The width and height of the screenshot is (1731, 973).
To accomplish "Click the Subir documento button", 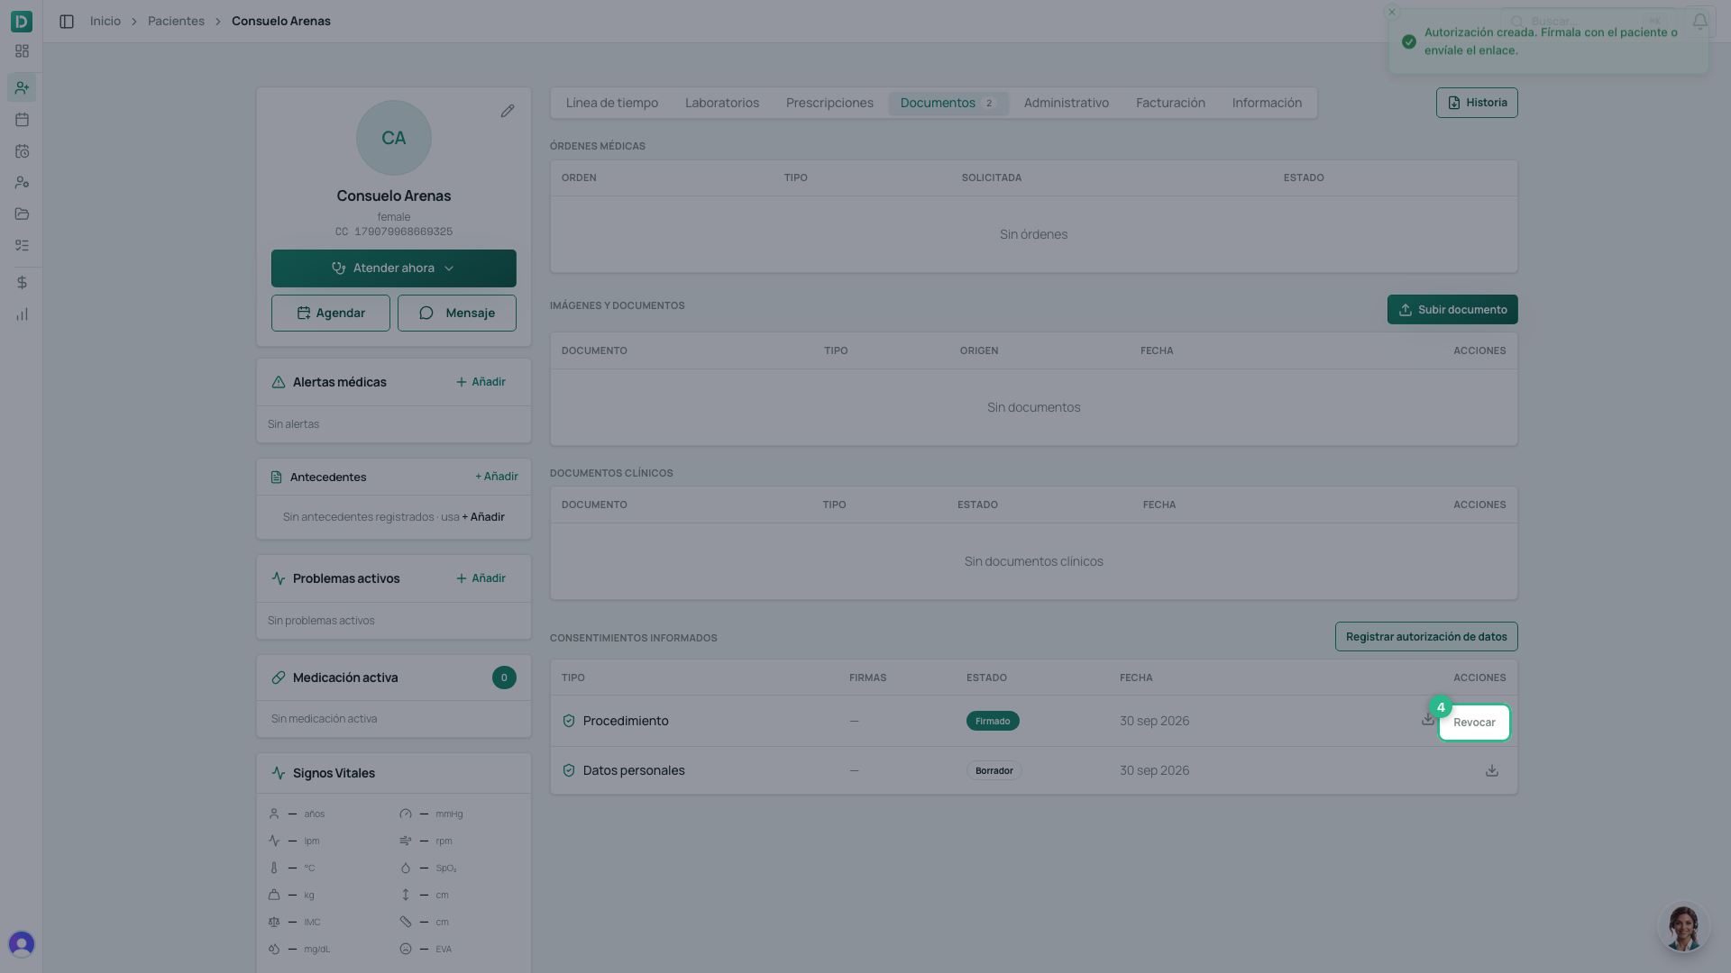I will point(1452,310).
